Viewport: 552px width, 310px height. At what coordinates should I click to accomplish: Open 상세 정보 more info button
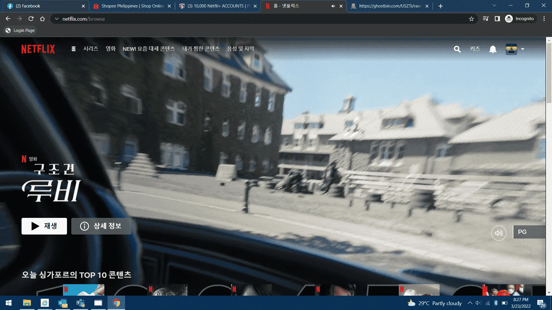click(x=101, y=226)
